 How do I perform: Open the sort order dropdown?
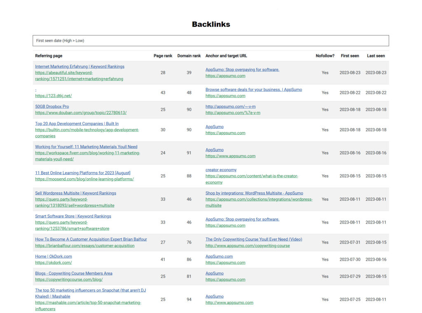211,40
